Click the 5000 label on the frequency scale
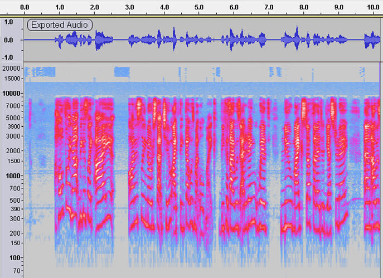This screenshot has height=278, width=383. coord(13,118)
